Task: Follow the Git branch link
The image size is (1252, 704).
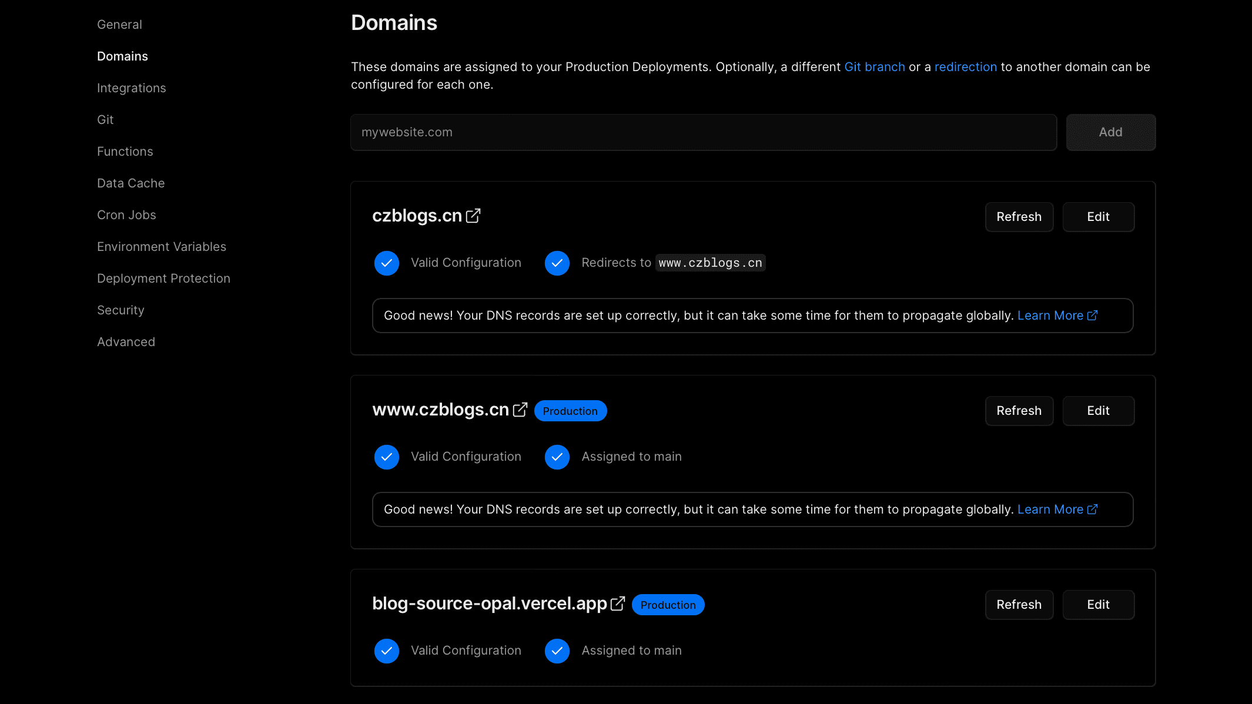Action: coord(874,67)
